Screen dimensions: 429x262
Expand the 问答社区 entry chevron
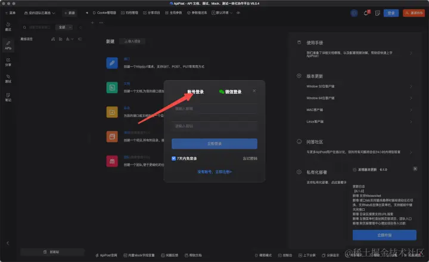[411, 152]
